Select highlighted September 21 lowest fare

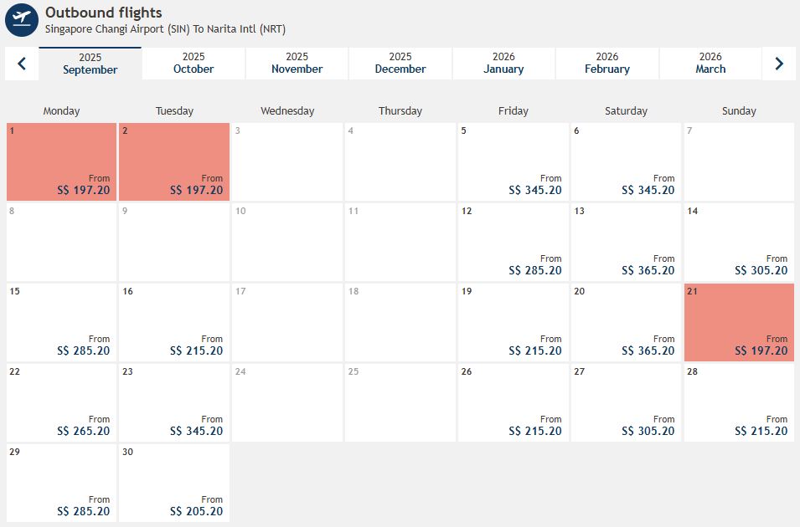[739, 323]
